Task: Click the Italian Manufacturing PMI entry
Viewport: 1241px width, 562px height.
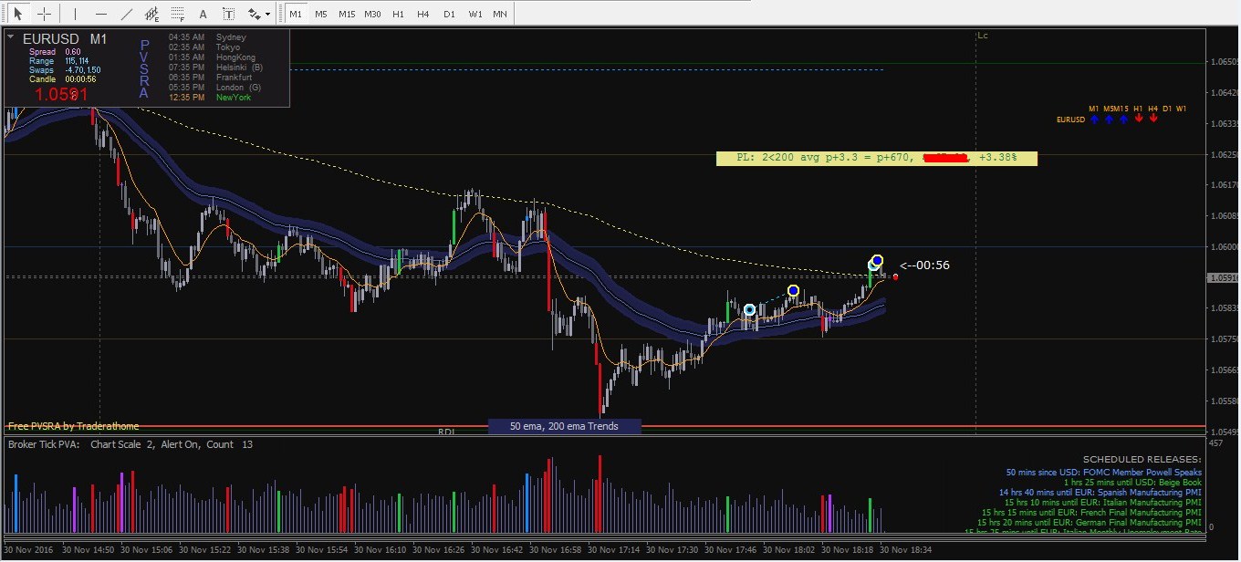Action: [1102, 503]
